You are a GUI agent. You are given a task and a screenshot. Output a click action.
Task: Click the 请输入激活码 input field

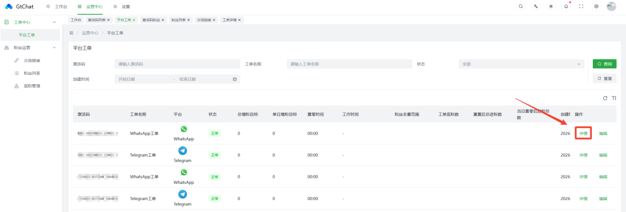tap(177, 64)
